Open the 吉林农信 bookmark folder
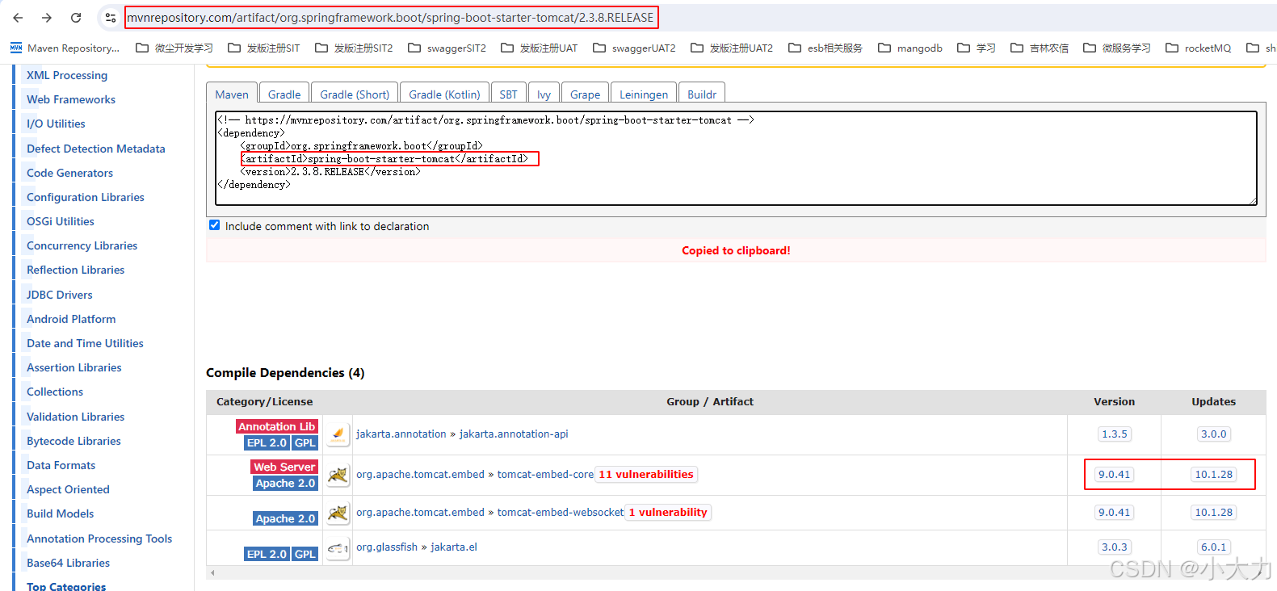Viewport: 1277px width, 591px height. point(1039,48)
